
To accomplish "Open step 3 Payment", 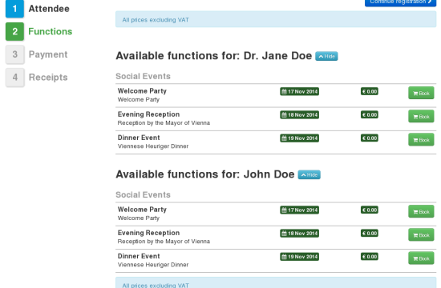I will (37, 54).
